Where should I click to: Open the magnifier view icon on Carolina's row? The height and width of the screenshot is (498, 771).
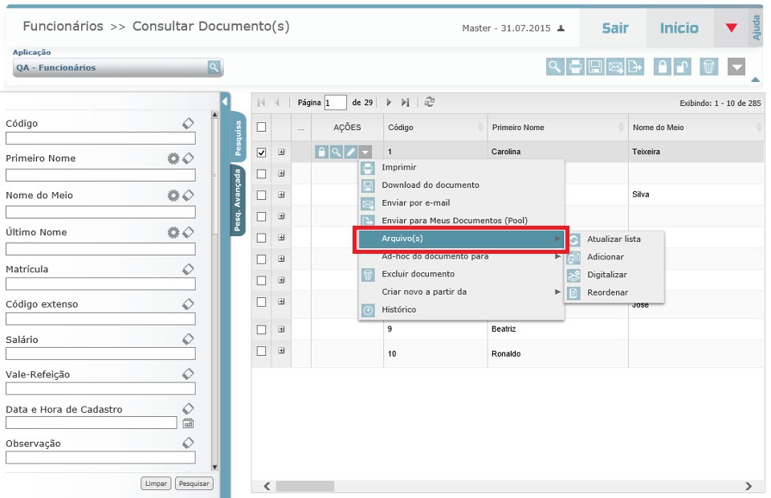(x=336, y=152)
